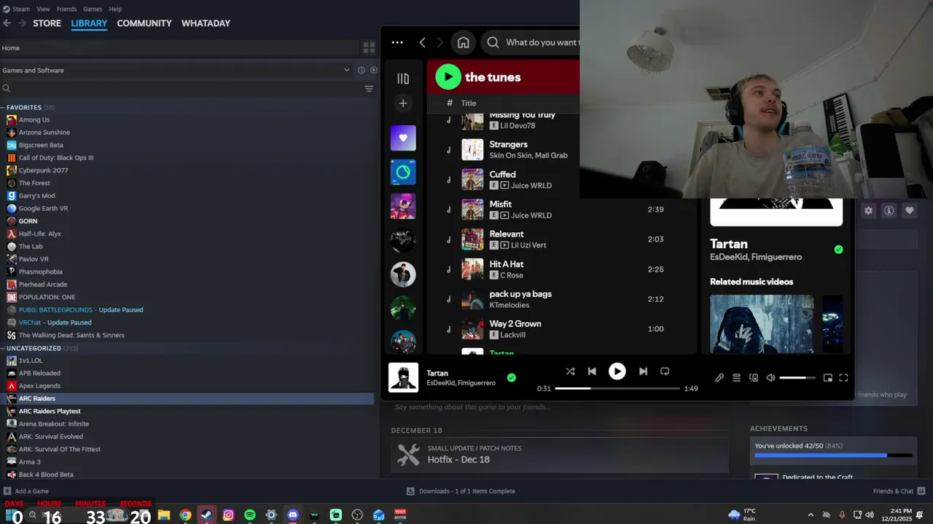Click the Spotify song progress bar

pos(617,389)
